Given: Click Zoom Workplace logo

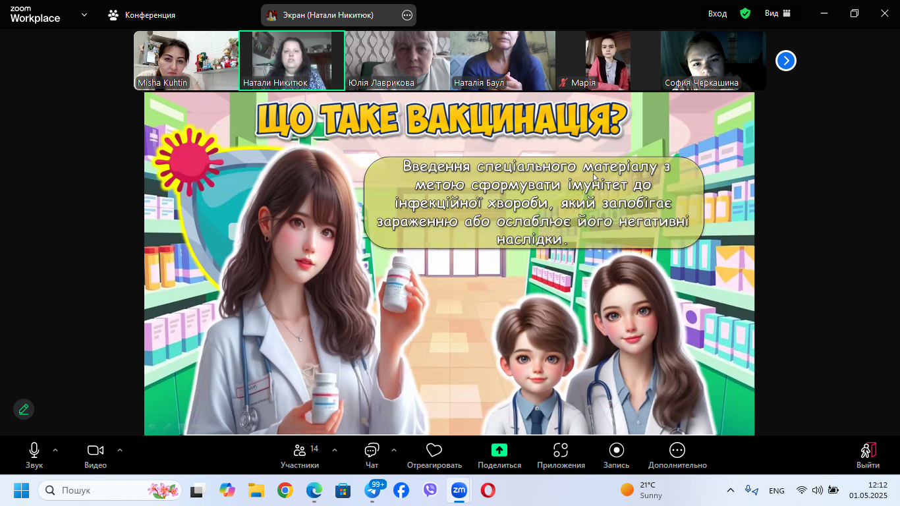Looking at the screenshot, I should pyautogui.click(x=35, y=15).
